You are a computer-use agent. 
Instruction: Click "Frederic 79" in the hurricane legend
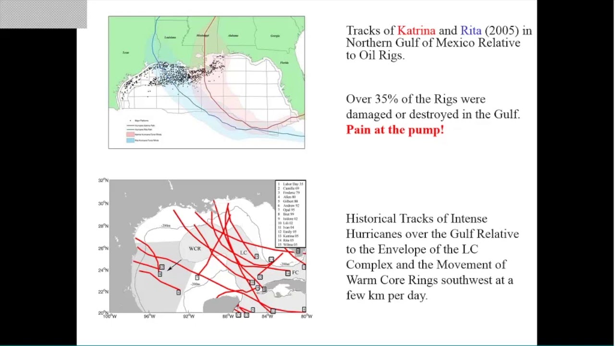tap(292, 193)
